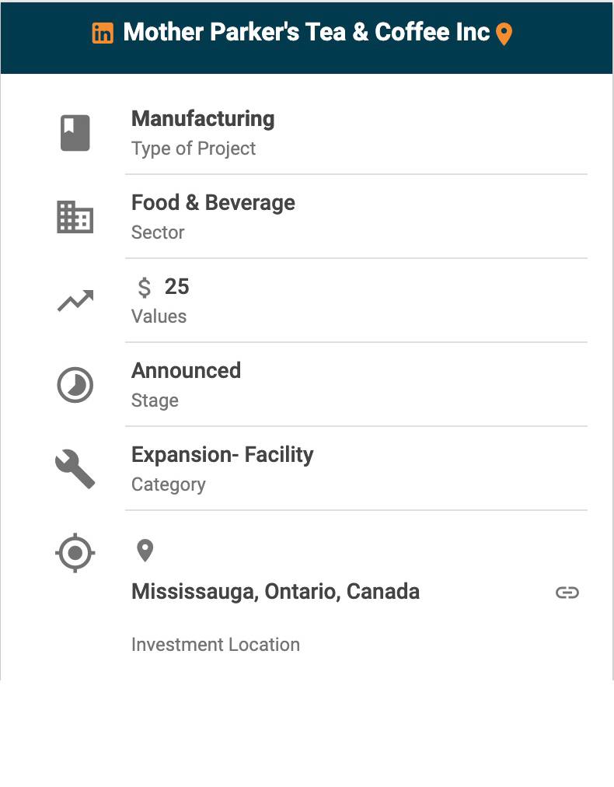This screenshot has height=787, width=614.
Task: Click the Investment Location label
Action: click(x=216, y=645)
